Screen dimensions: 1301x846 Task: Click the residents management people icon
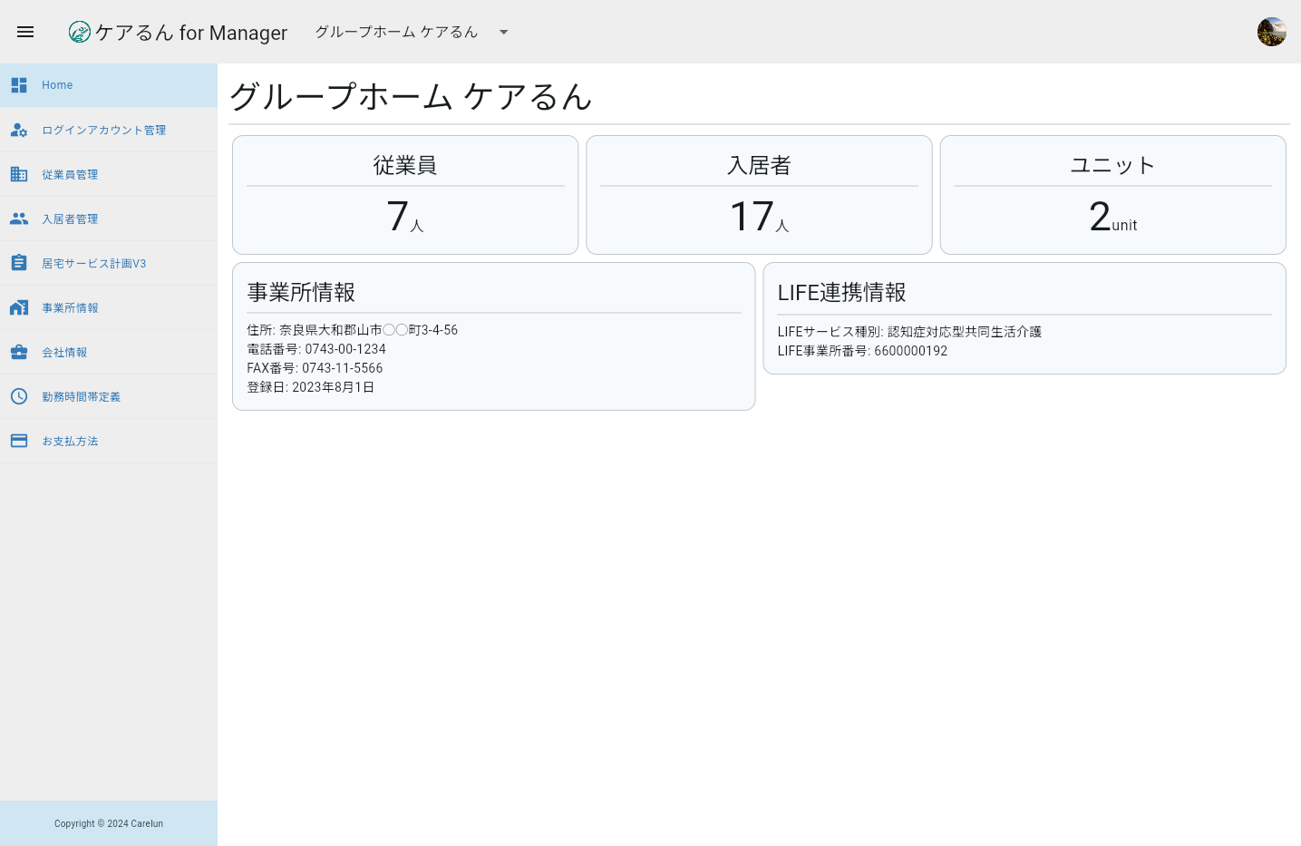click(x=19, y=219)
